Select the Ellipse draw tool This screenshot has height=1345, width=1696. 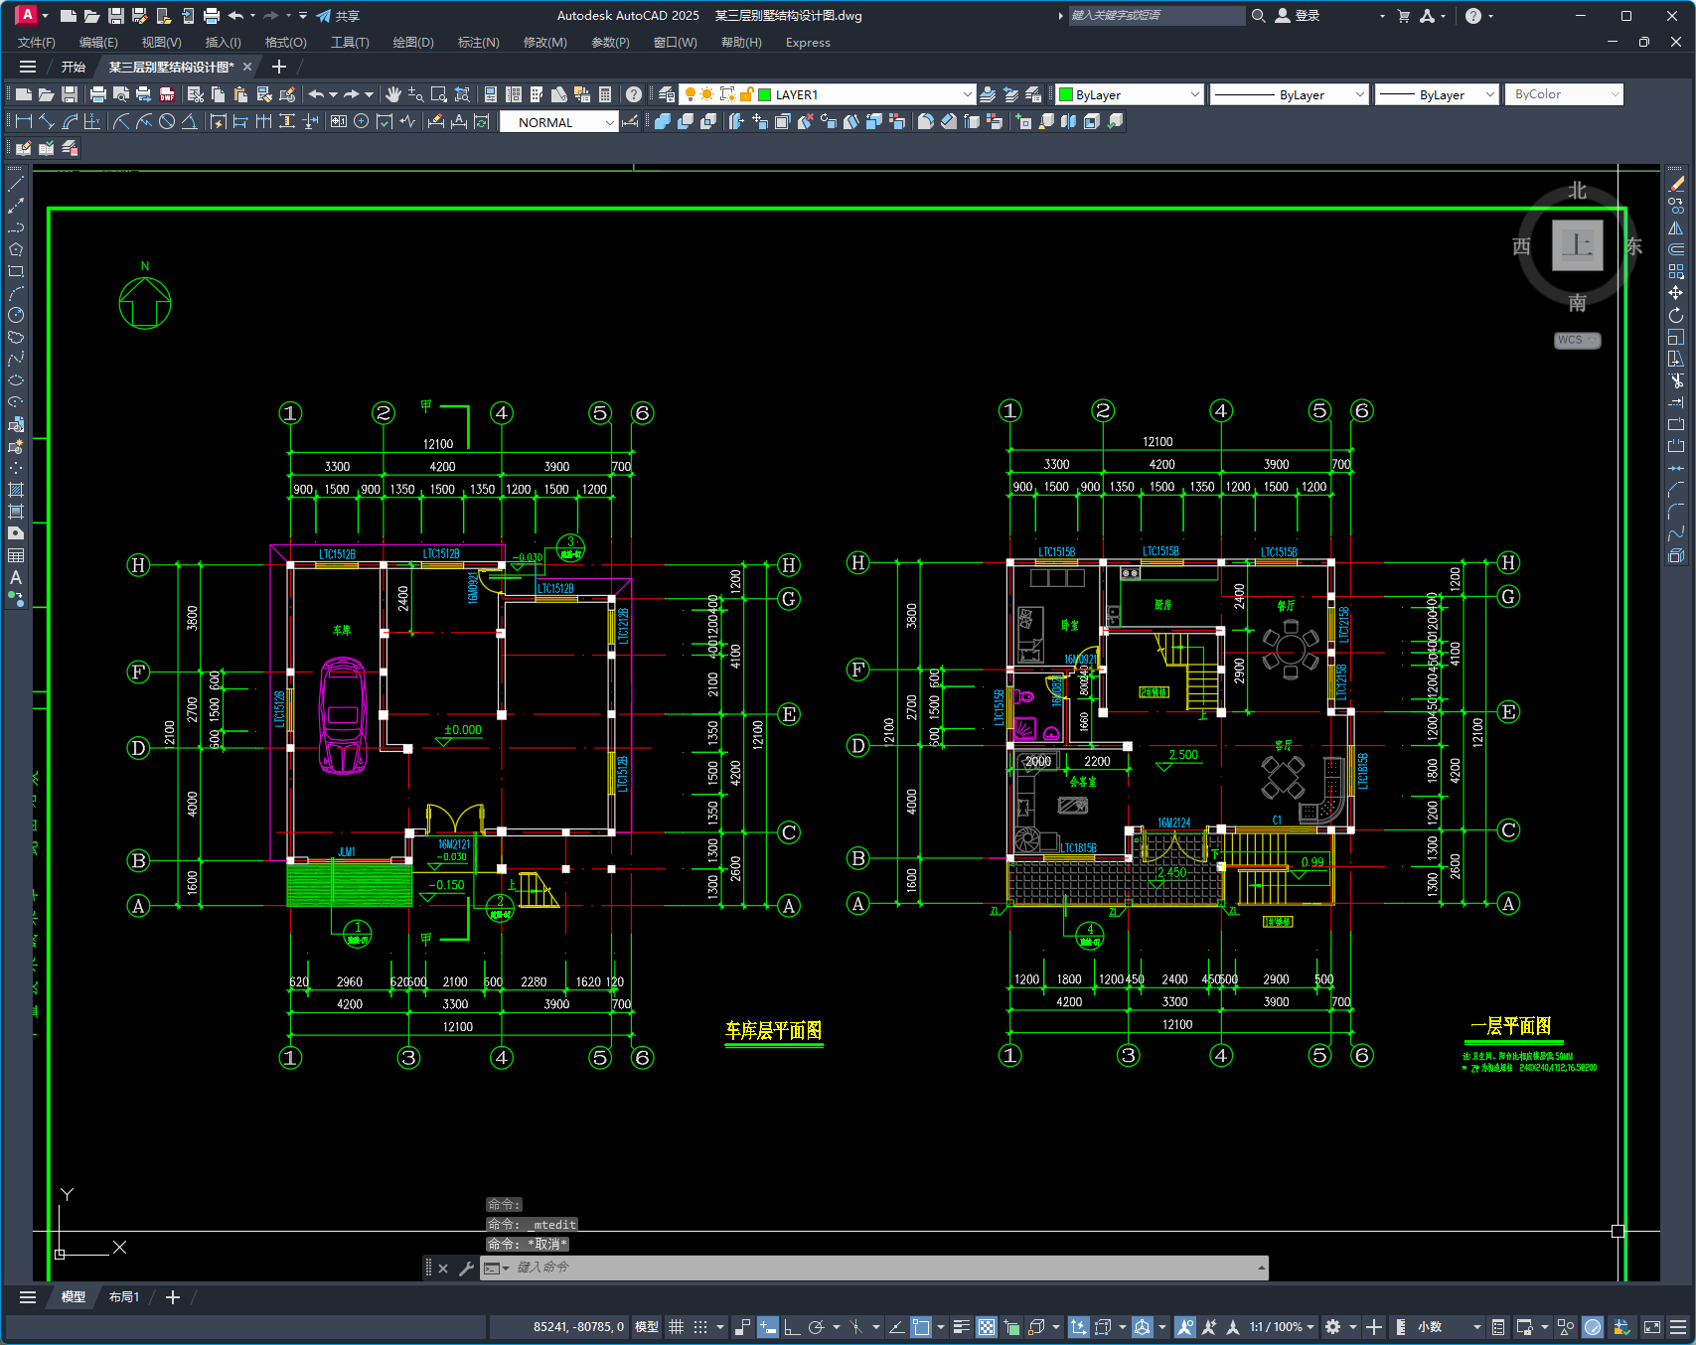(16, 380)
